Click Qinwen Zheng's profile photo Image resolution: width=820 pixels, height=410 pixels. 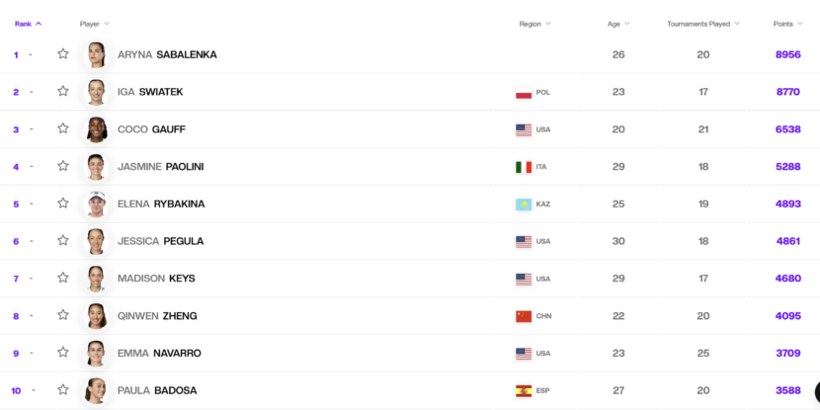coord(96,316)
